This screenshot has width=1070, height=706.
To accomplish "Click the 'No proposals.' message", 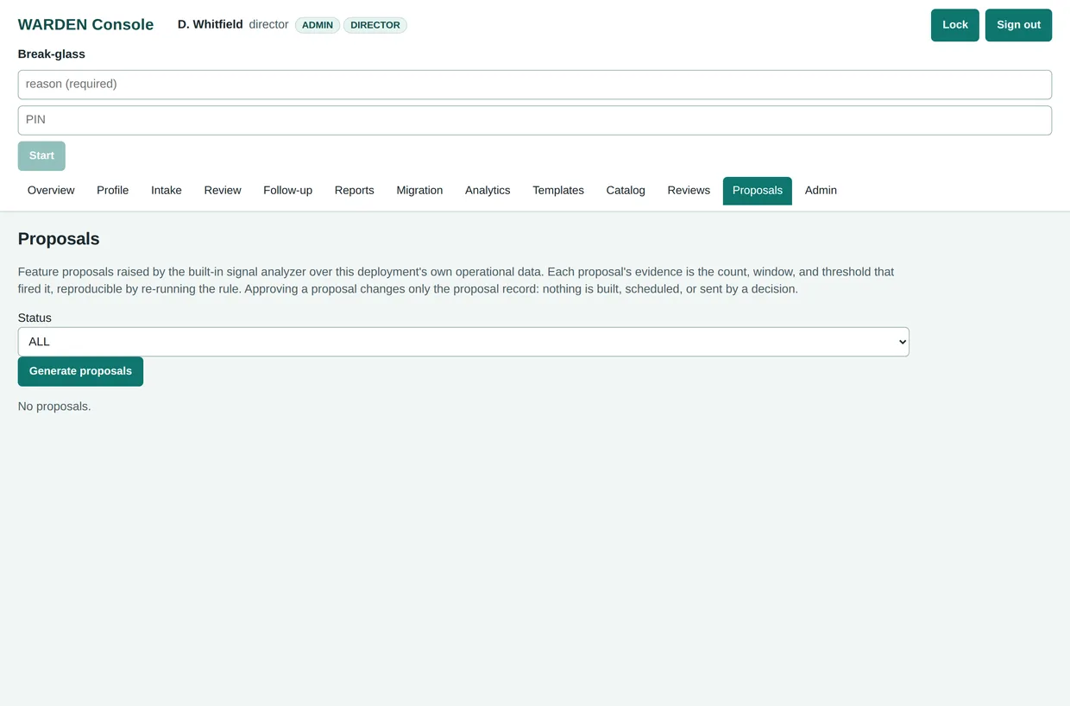I will pos(54,407).
